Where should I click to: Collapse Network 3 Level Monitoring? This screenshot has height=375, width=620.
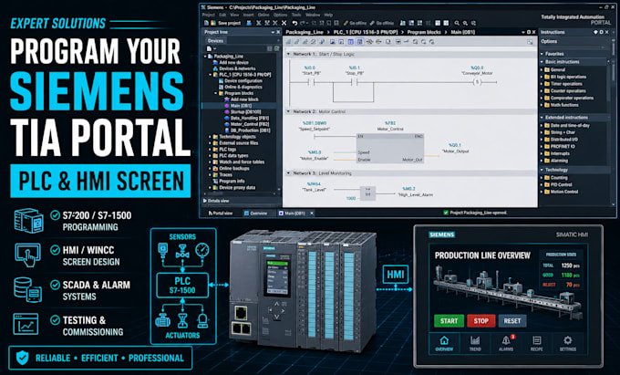pyautogui.click(x=288, y=173)
